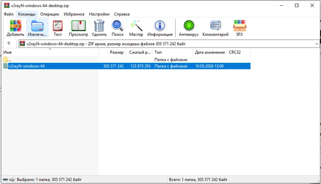
Task: Minimize the WinRAR window
Action: click(x=281, y=5)
